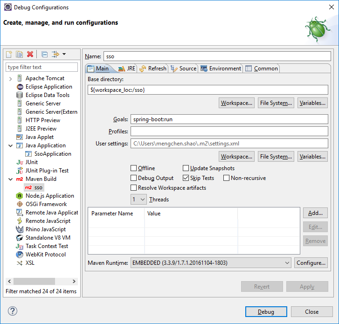Click Add... for parameters
The width and height of the screenshot is (339, 324).
pos(315,213)
